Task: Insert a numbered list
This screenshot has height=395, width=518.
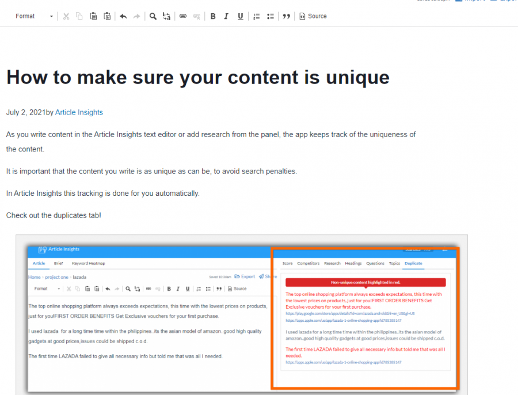Action: tap(256, 16)
